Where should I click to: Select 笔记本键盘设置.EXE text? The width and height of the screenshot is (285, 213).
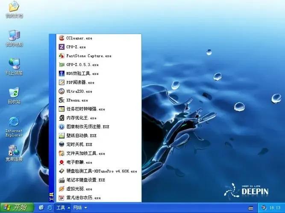pyautogui.click(x=85, y=180)
